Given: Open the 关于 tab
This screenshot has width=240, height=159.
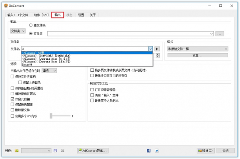Looking at the screenshot, I should click(93, 15).
